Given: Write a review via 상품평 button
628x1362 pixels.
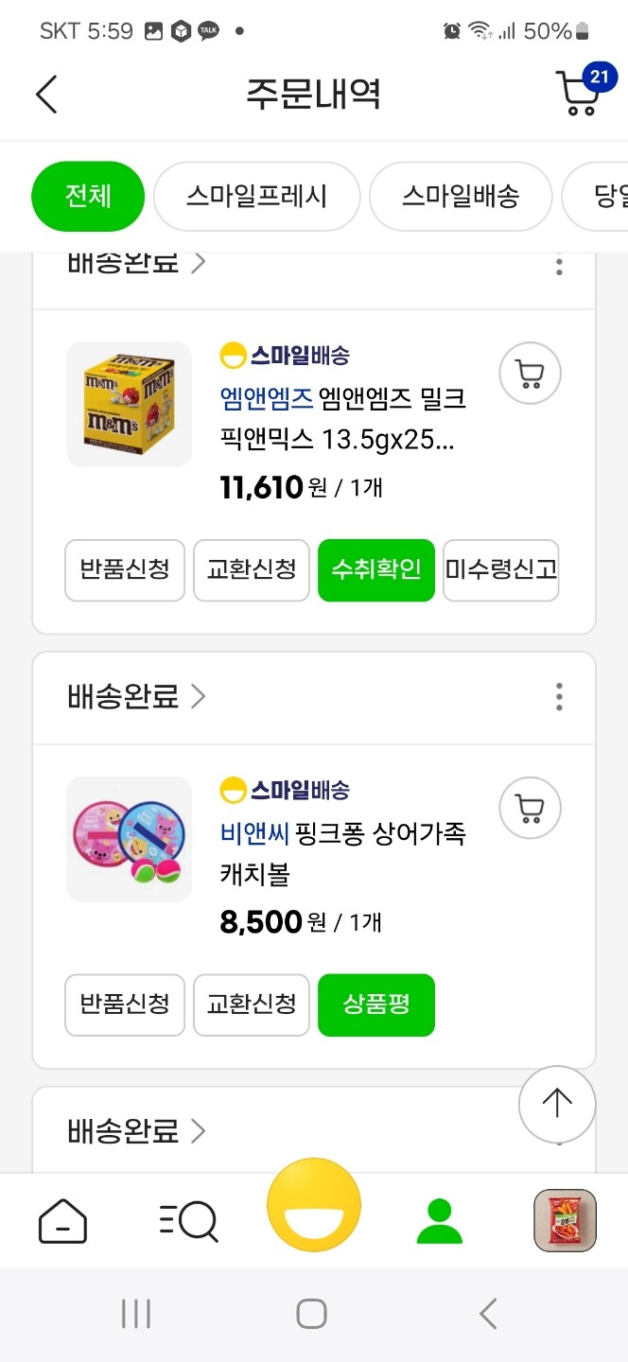Looking at the screenshot, I should 376,1004.
